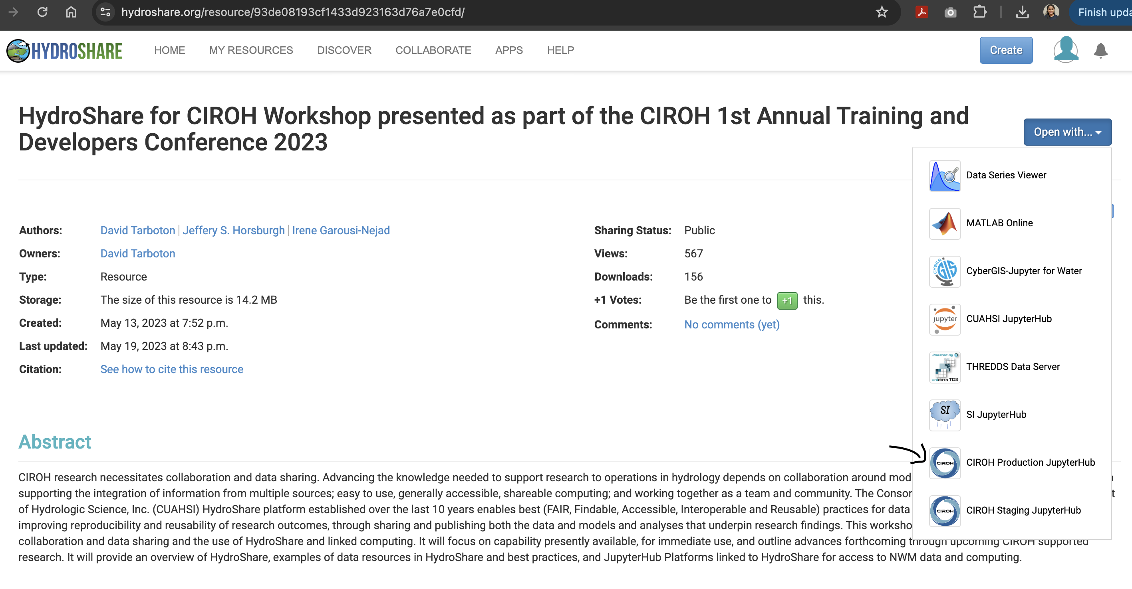This screenshot has height=589, width=1132.
Task: Select CIROH Production JupyterHub label
Action: tap(1030, 462)
